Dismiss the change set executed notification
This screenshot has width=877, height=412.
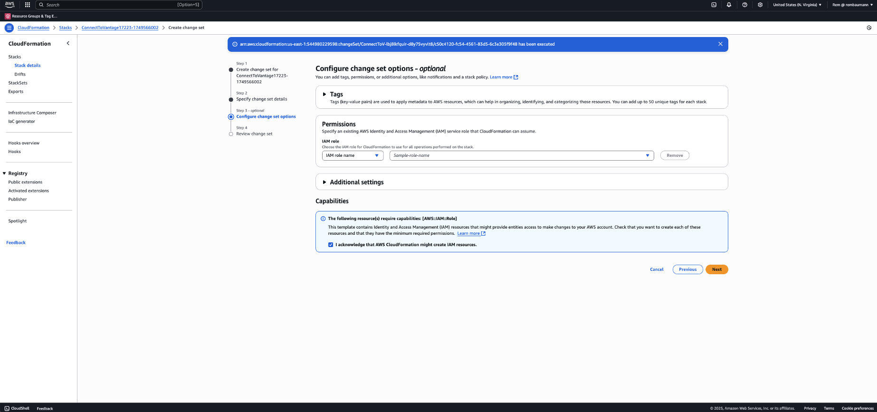[720, 44]
